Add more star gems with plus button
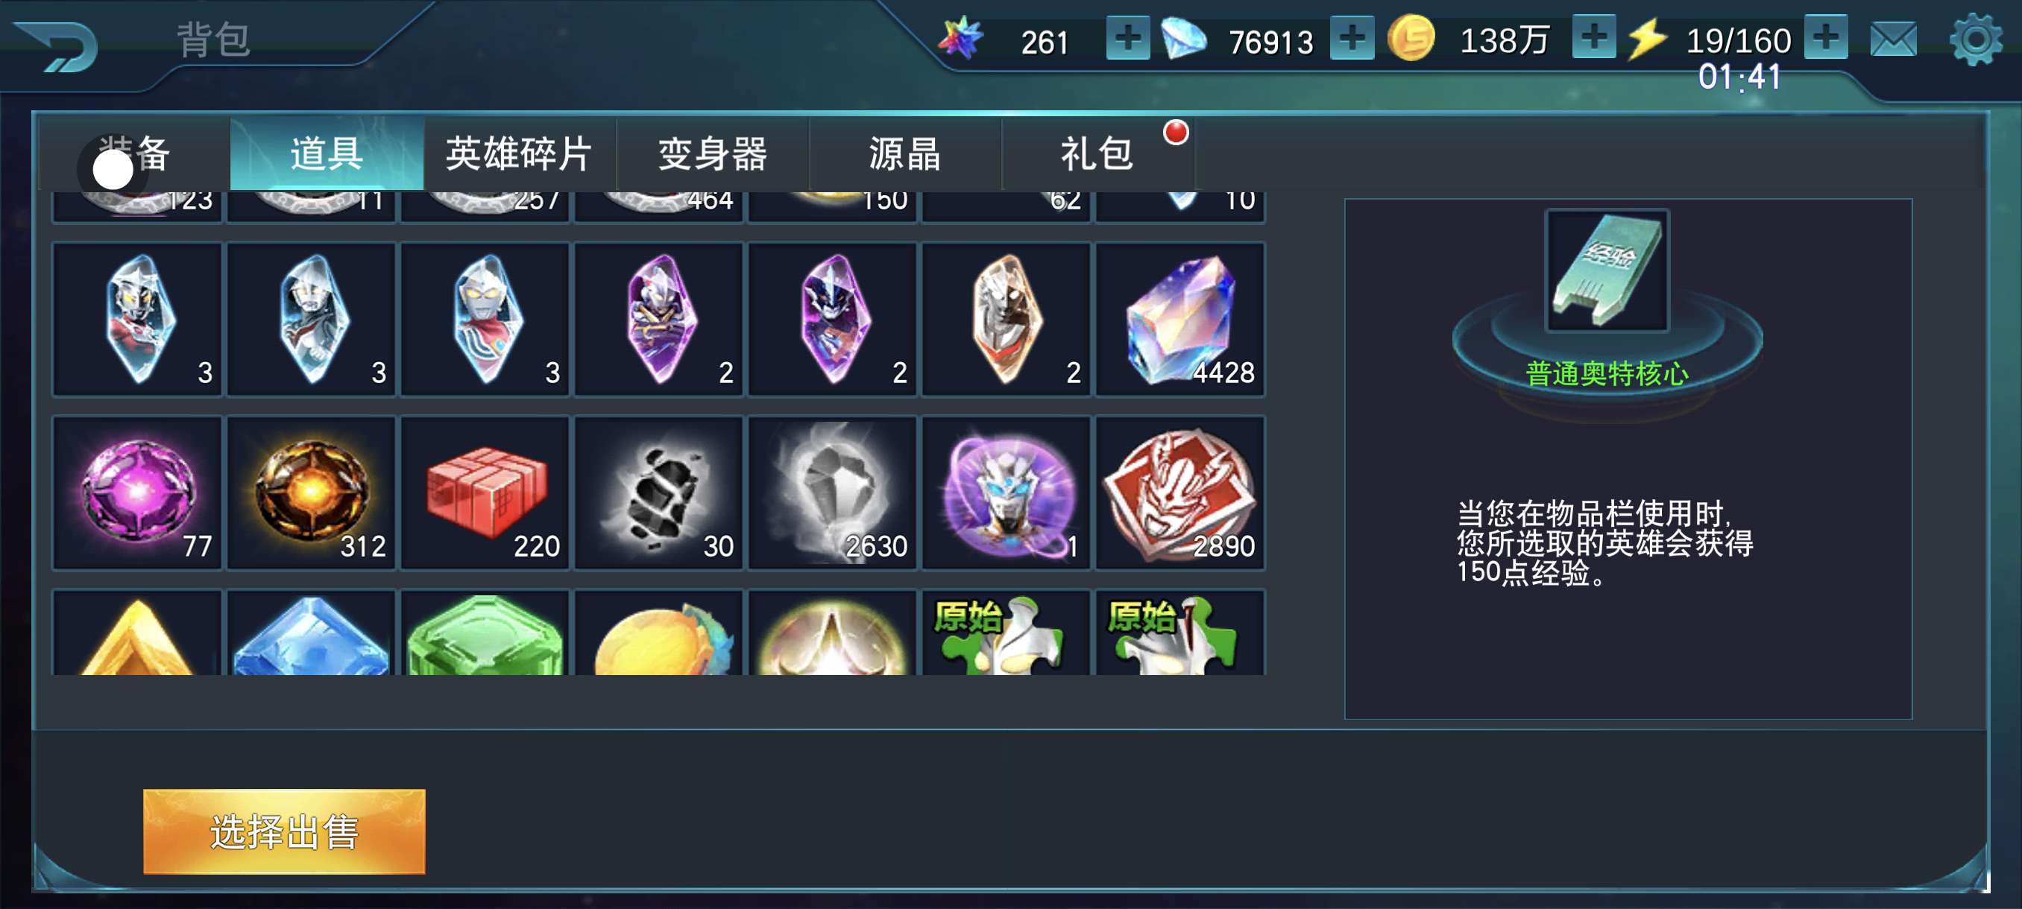The height and width of the screenshot is (909, 2022). [1128, 38]
